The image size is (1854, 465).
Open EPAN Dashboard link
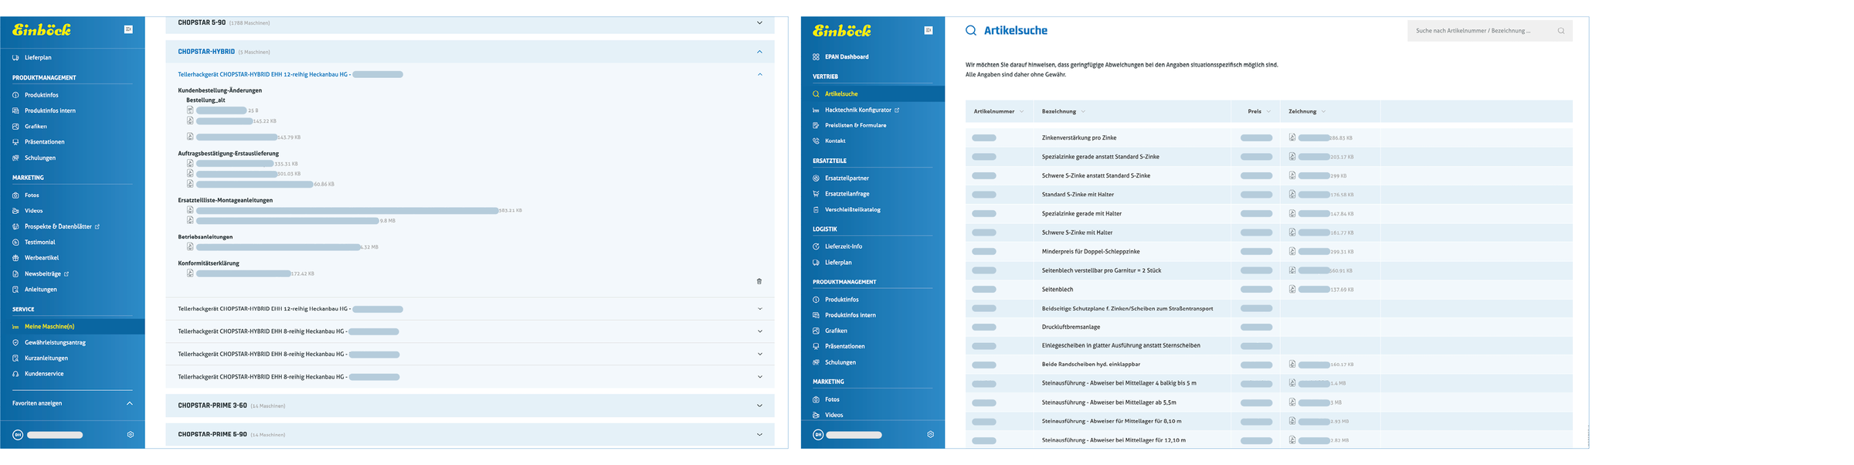(847, 56)
